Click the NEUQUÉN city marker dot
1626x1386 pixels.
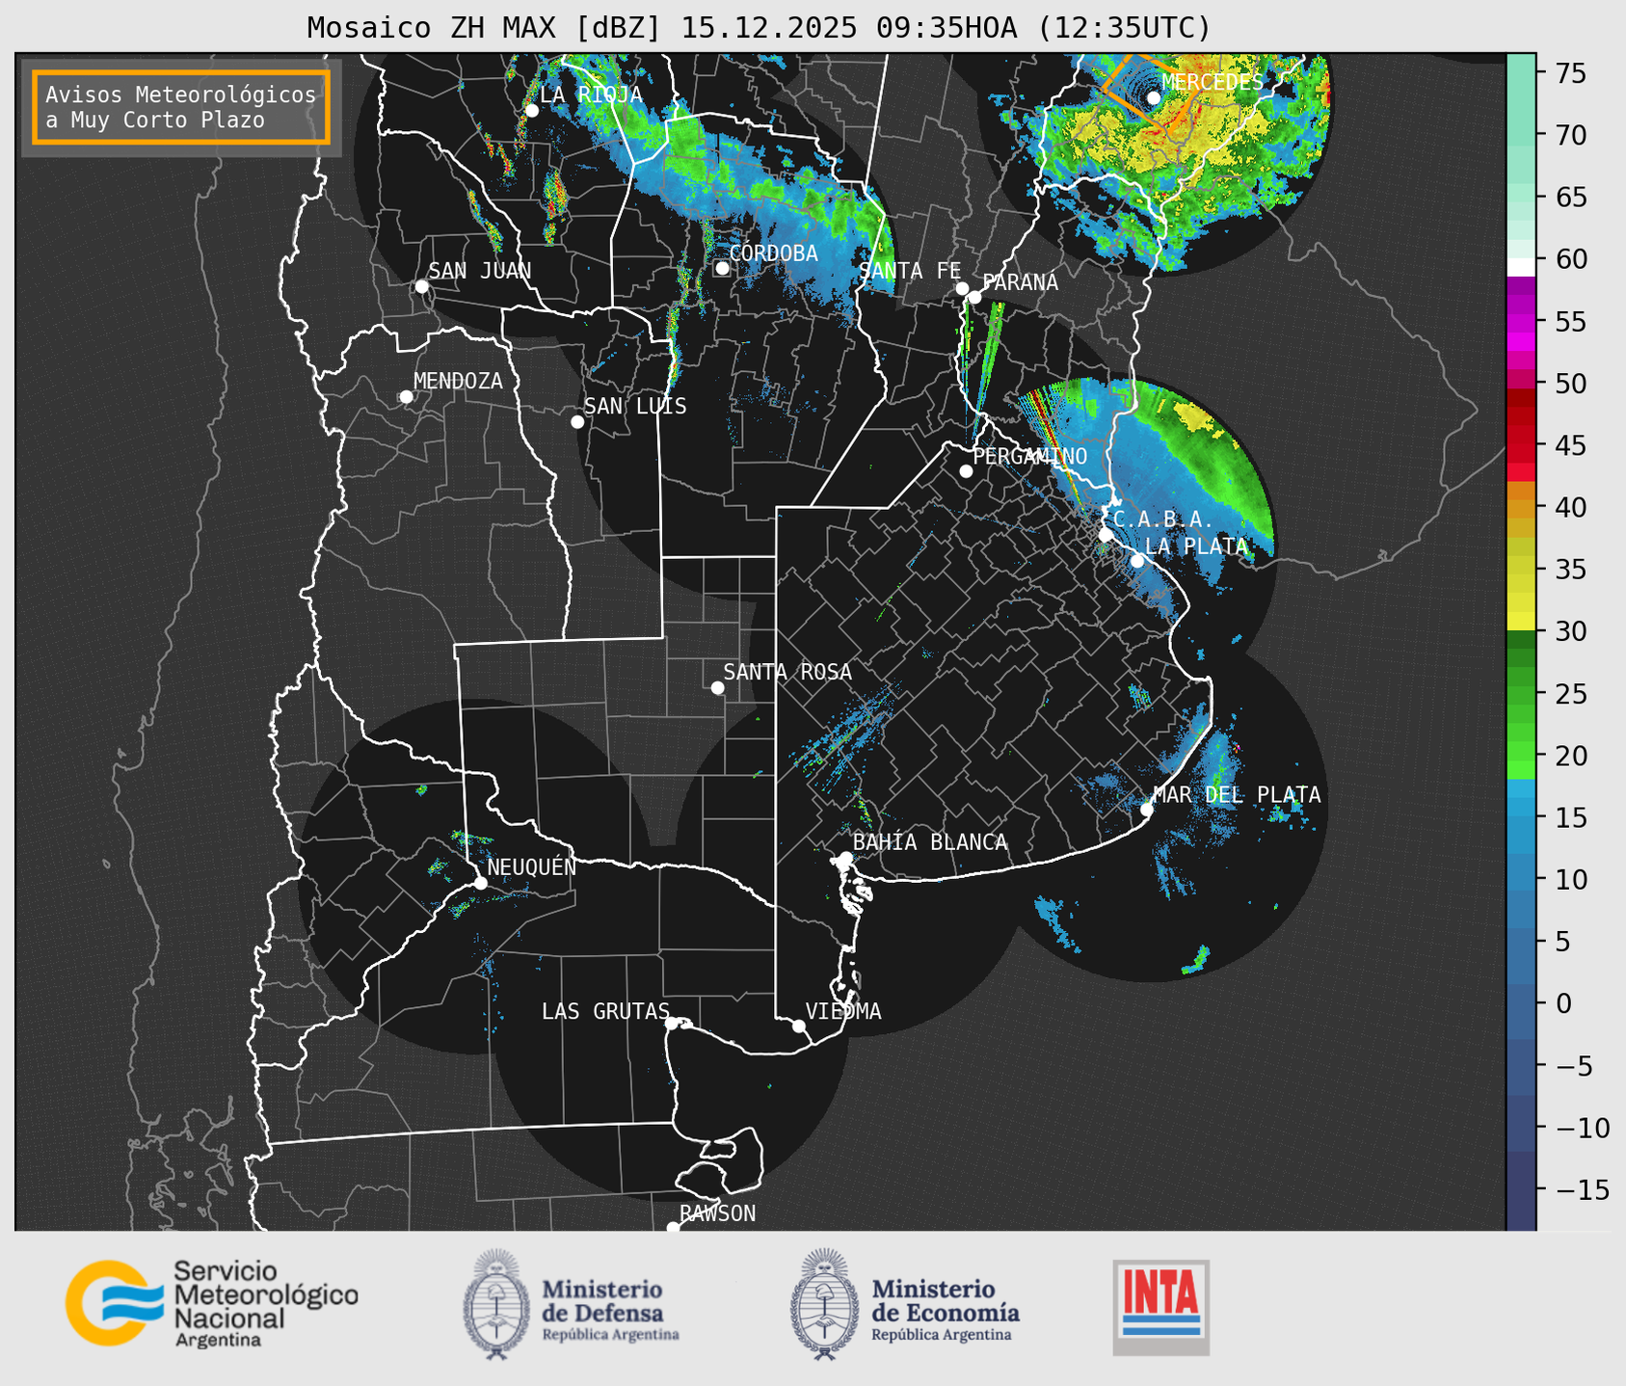click(x=480, y=883)
